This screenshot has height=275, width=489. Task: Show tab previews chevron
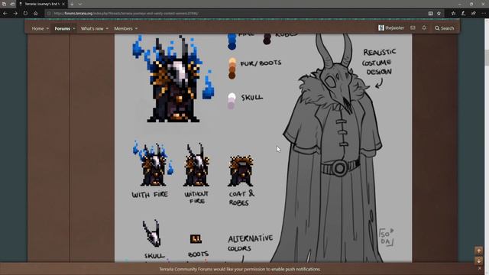tap(79, 4)
